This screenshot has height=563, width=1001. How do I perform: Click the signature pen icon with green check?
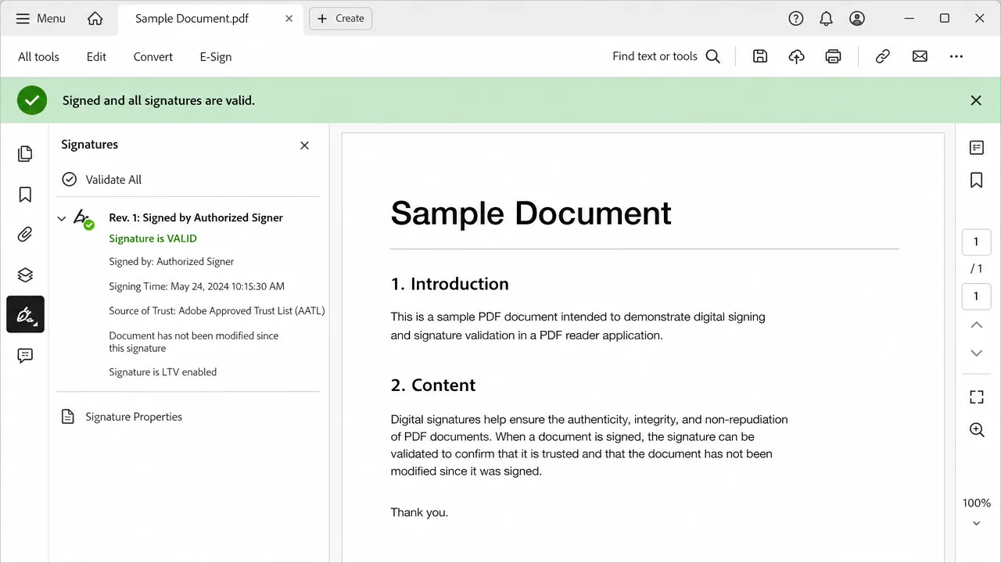tap(84, 219)
